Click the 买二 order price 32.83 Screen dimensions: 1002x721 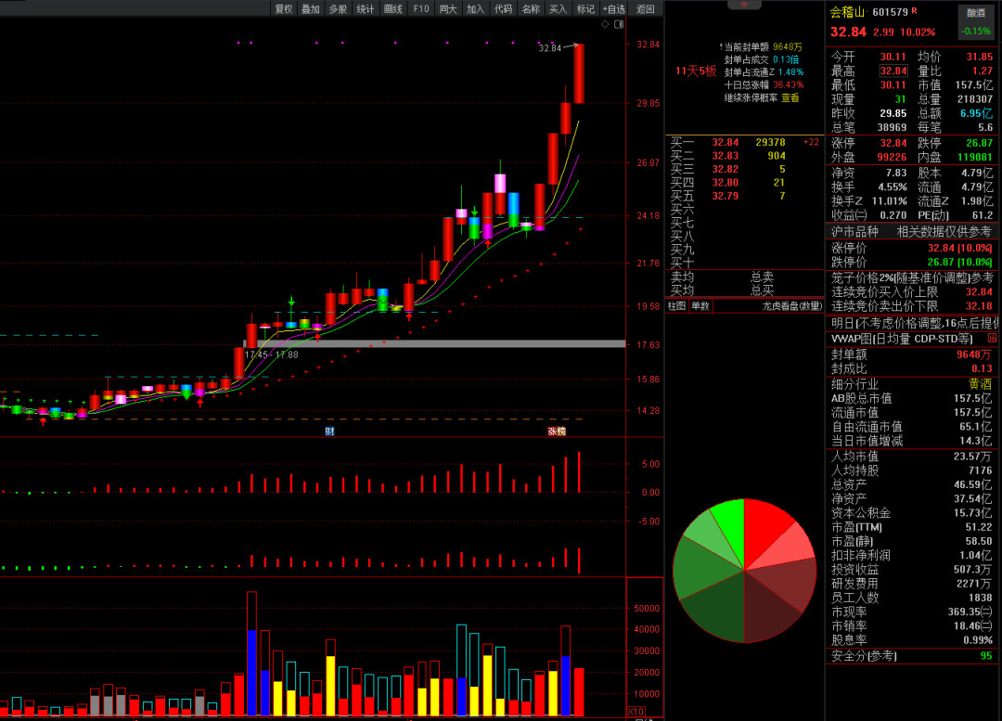click(726, 156)
